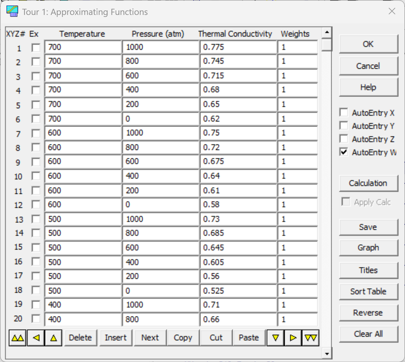Reverse the table order
The height and width of the screenshot is (362, 405).
[368, 313]
